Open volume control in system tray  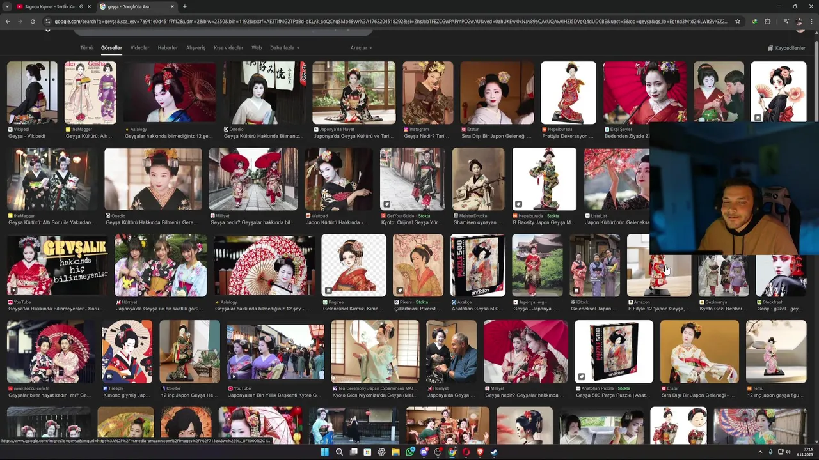point(788,452)
